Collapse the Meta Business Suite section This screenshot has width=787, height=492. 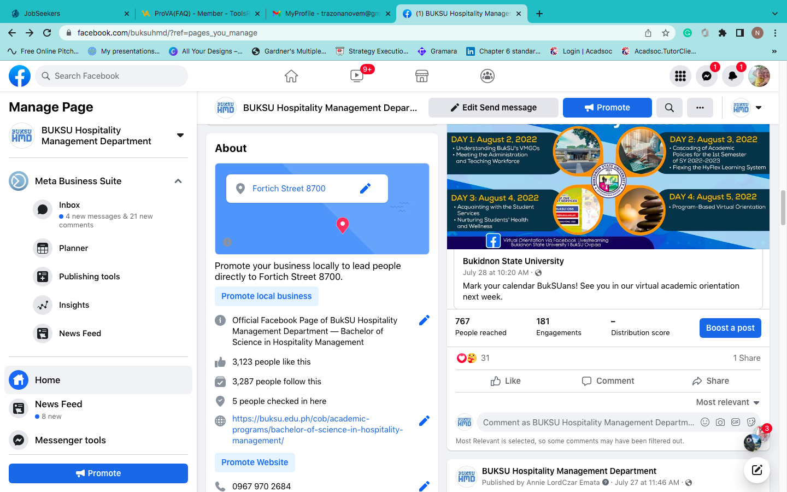[178, 181]
